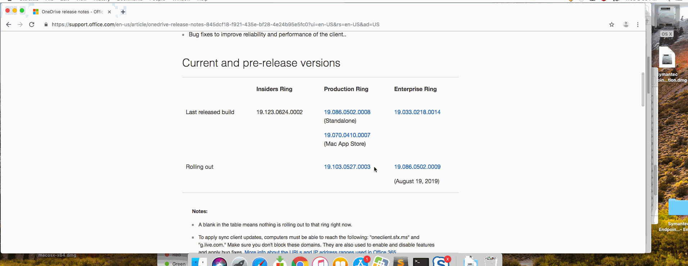Open Chrome's three-dot menu
This screenshot has width=688, height=266.
[x=638, y=24]
